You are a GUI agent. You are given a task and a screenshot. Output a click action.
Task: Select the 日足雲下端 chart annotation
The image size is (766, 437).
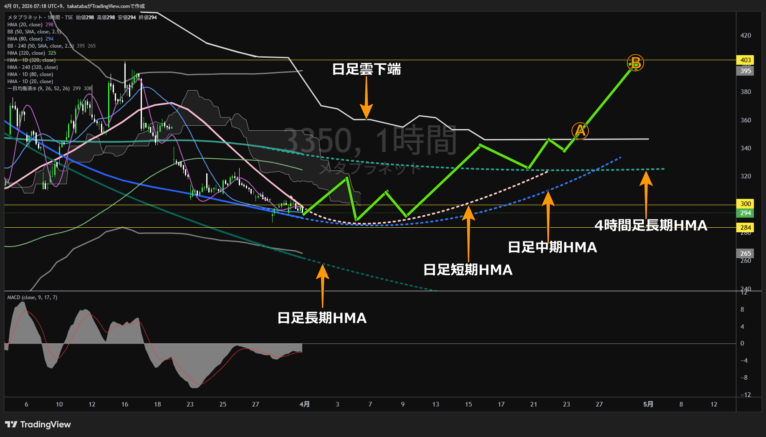[x=367, y=69]
